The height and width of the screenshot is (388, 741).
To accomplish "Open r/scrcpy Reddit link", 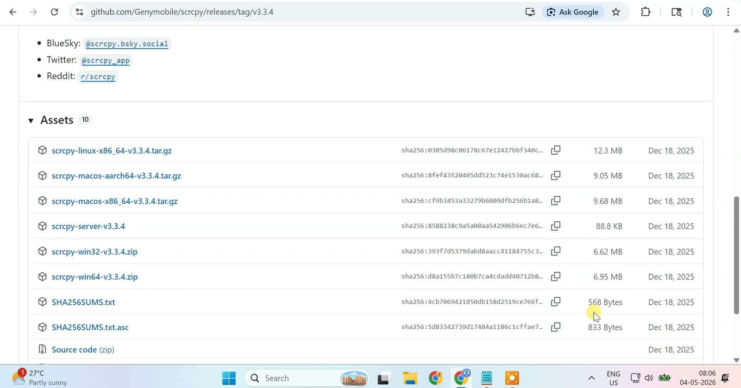I will point(98,76).
